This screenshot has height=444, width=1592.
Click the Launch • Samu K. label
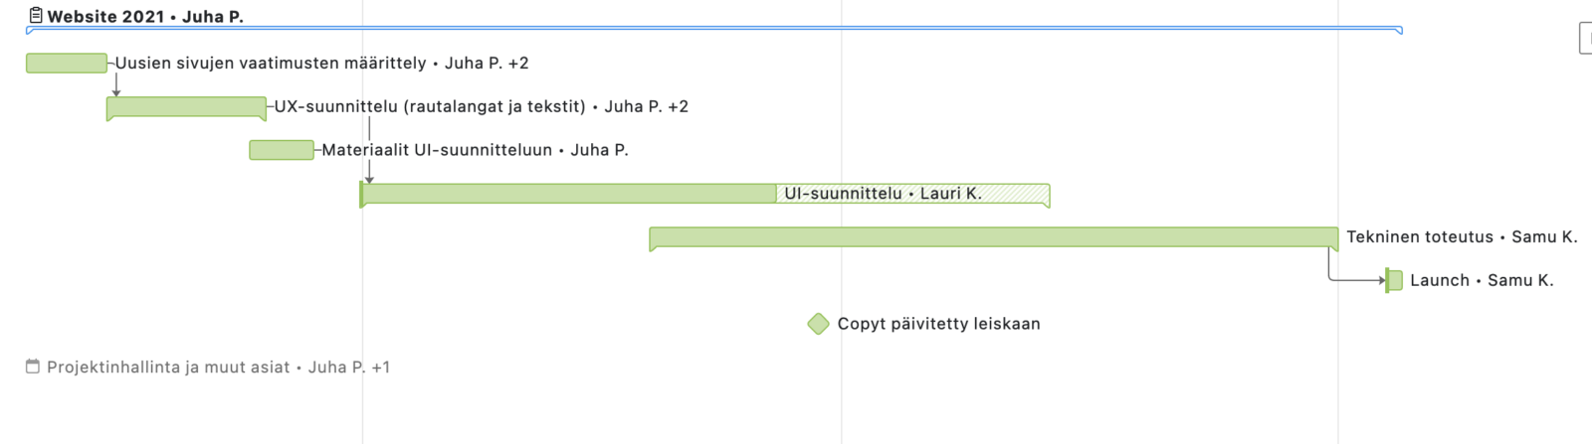[x=1481, y=280]
